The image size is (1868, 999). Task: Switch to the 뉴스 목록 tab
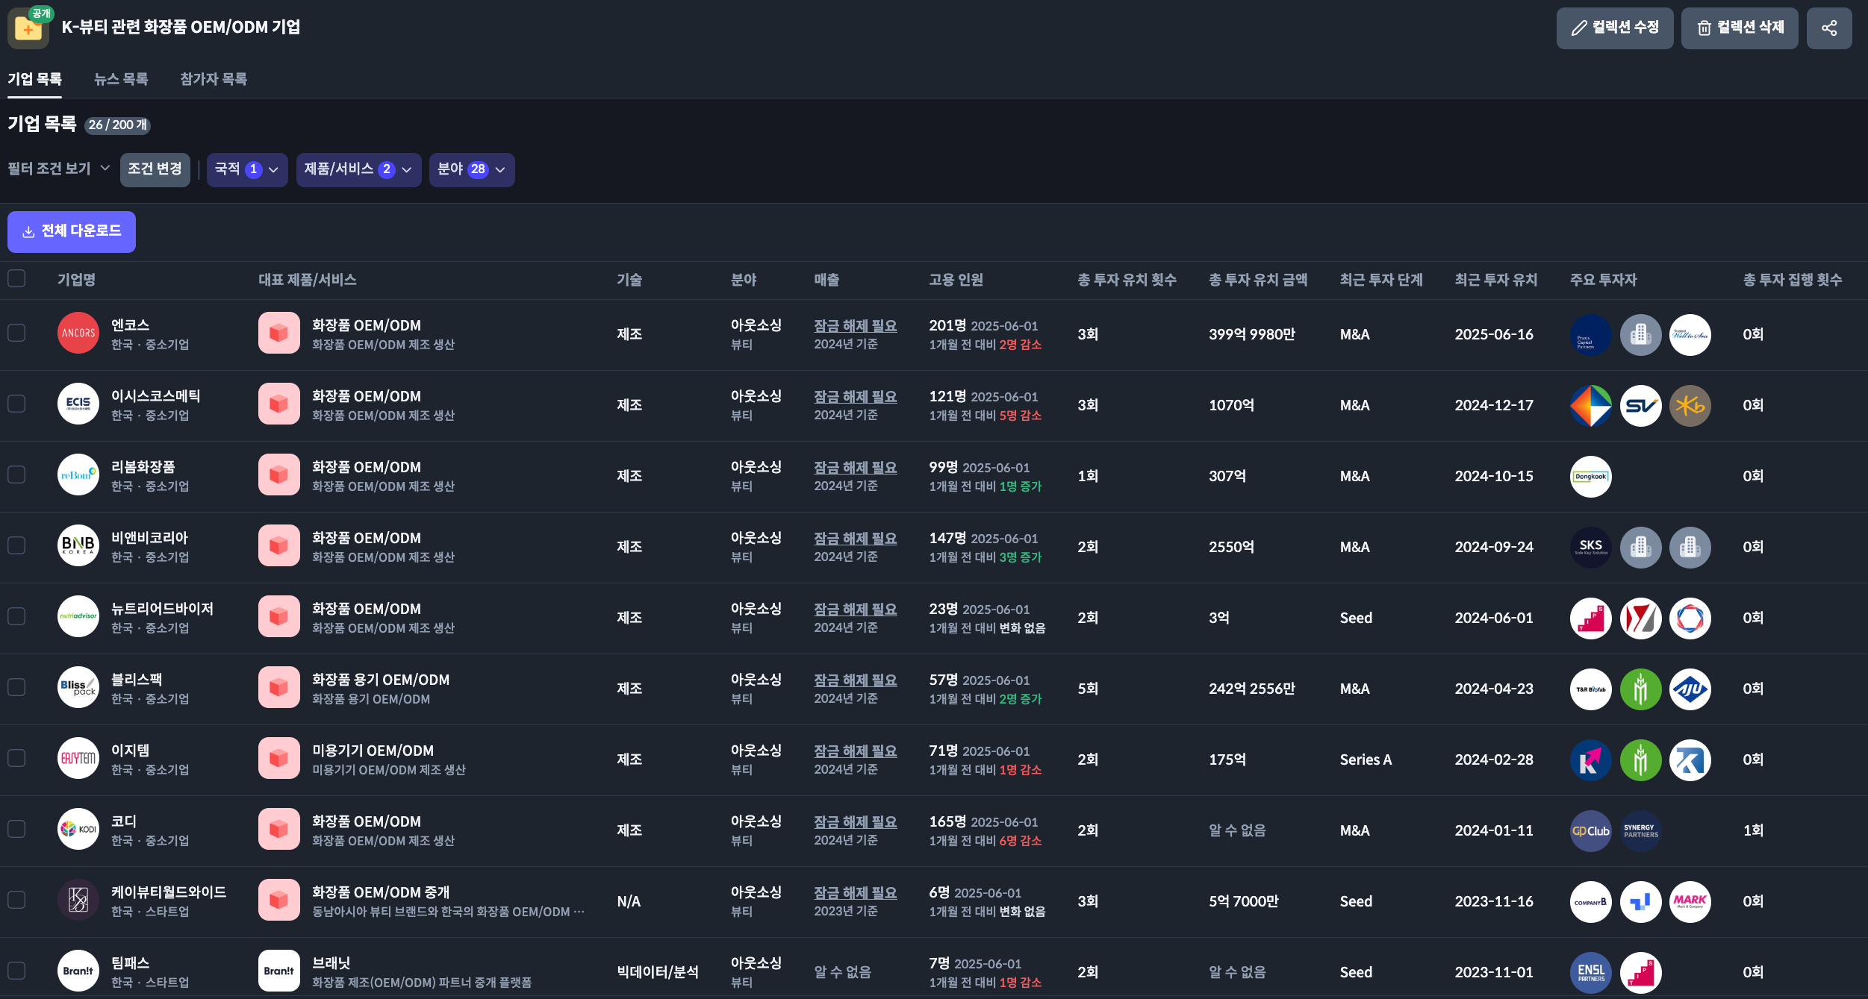coord(121,79)
